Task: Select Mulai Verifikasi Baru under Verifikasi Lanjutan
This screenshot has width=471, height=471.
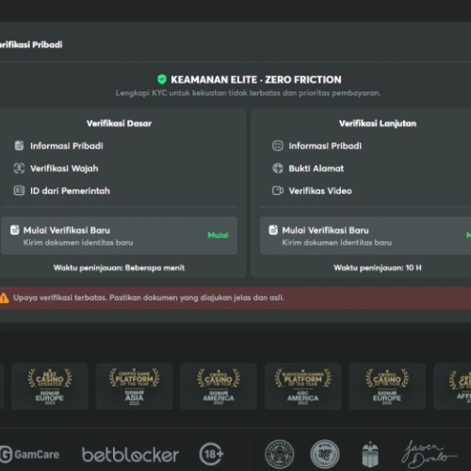Action: 365,235
